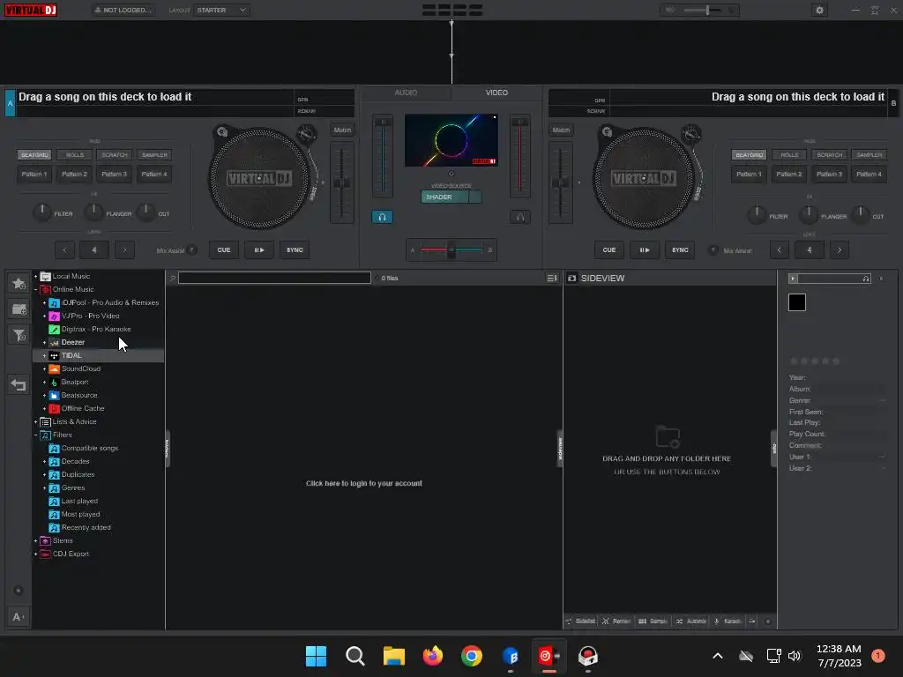Click the add virtual folder icon
The image size is (903, 677).
tap(19, 309)
